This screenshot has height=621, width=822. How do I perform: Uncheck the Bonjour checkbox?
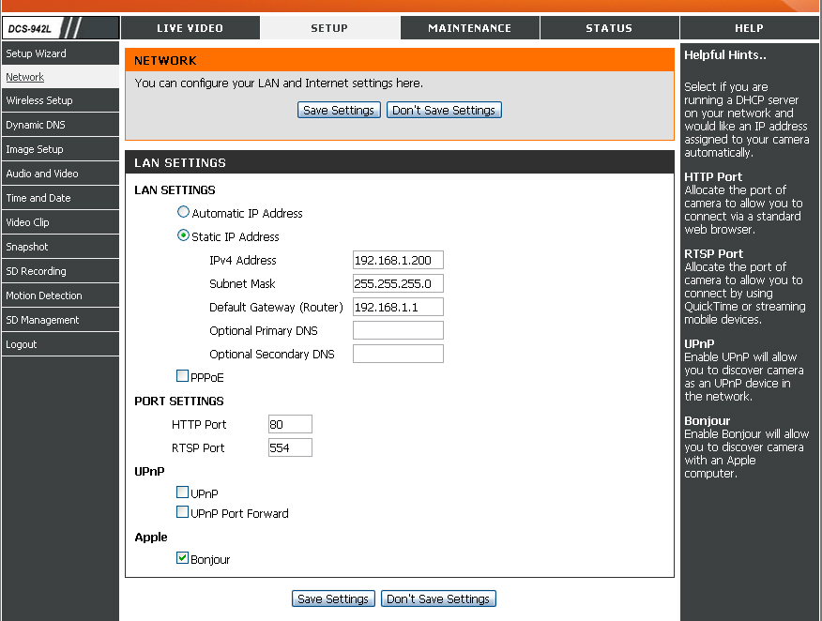182,558
